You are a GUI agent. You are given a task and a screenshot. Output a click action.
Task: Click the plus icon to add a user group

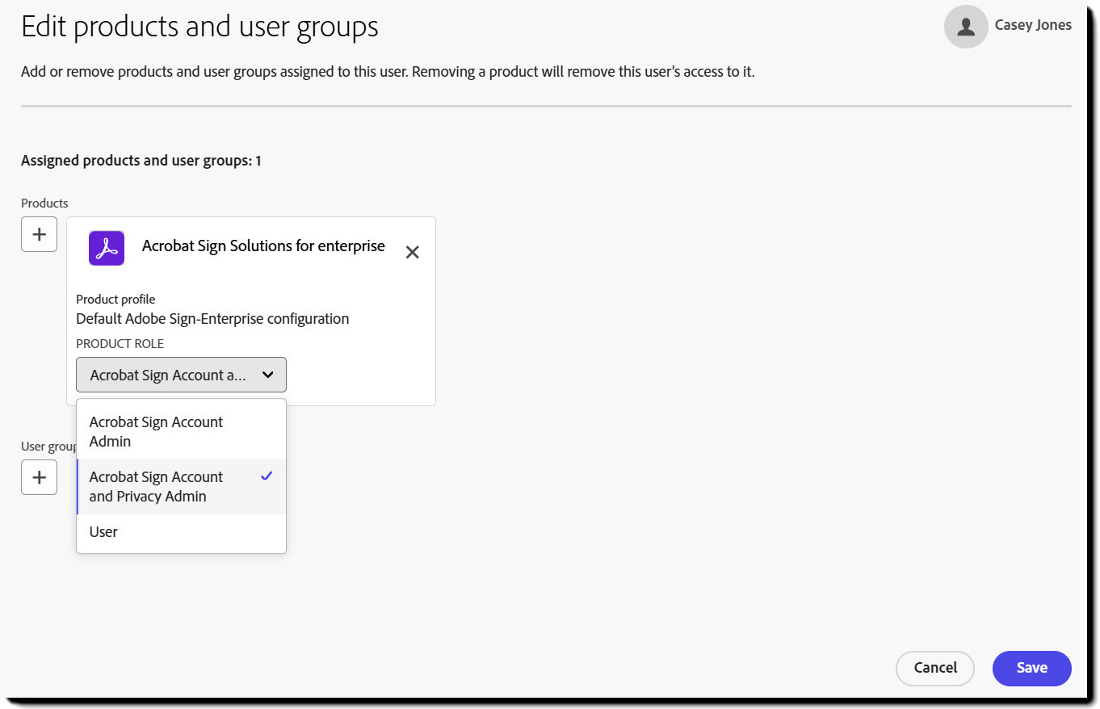(x=39, y=477)
